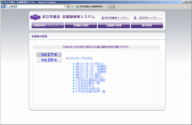Screen dimensions: 192x125
Task: Click the browser Back arrow button
Action: 3,6
